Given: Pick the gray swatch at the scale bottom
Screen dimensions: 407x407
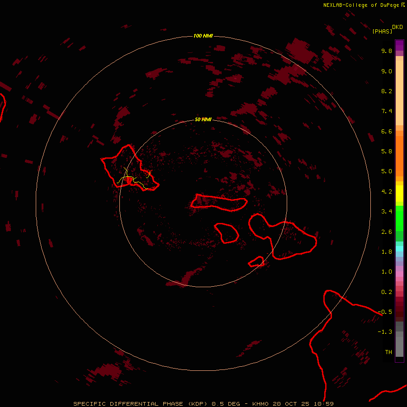Looking at the screenshot, I should pyautogui.click(x=399, y=346).
